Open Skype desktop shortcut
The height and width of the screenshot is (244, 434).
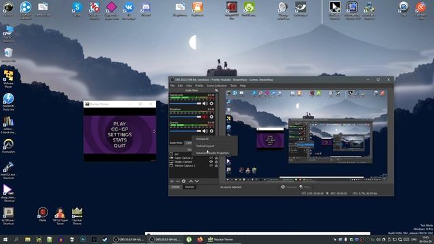[x=77, y=9]
